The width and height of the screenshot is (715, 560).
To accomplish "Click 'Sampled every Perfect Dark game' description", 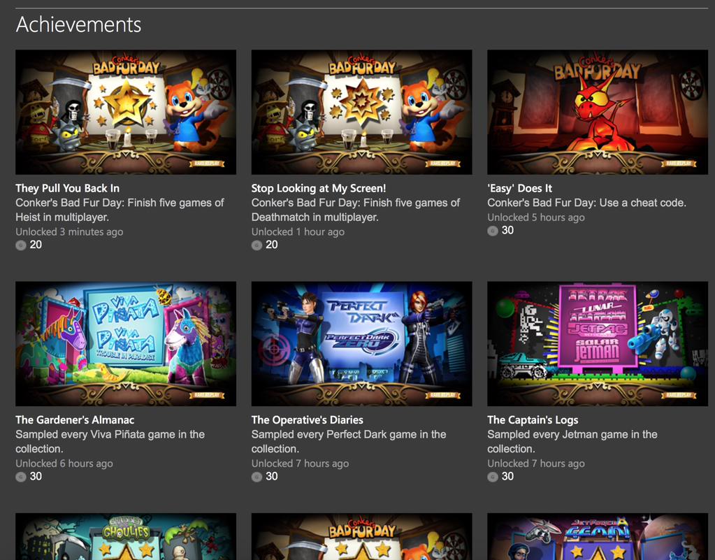I will point(349,441).
